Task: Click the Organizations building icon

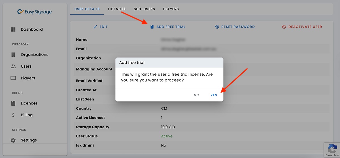Action: point(13,55)
